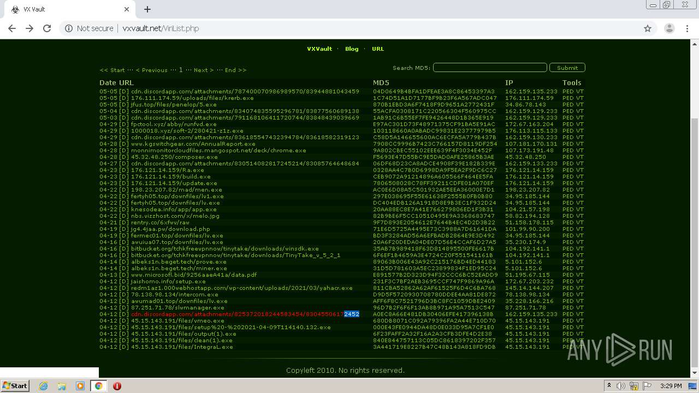Click VT link in the 176.121.14.159/Ra.exe row
699x393 pixels.
coord(579,170)
